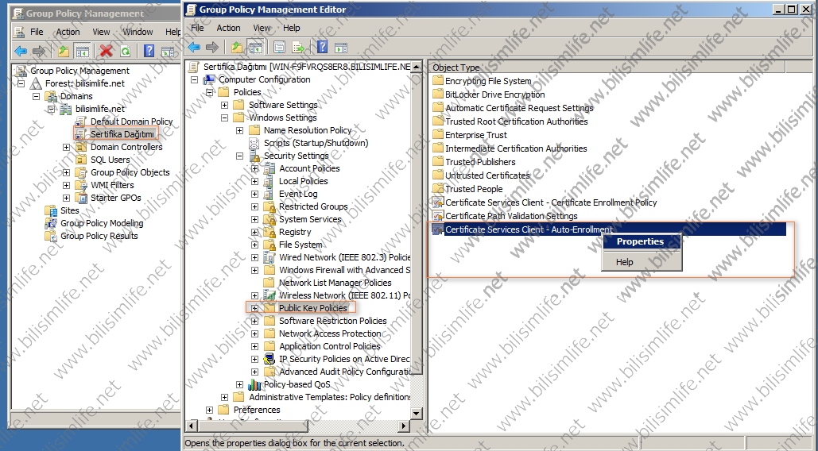Select Group Policy Modeling node
Screen dimensions: 818x451
102,223
